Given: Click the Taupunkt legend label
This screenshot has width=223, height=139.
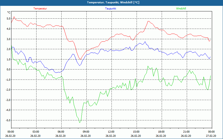Looking at the screenshot, I should pos(110,9).
